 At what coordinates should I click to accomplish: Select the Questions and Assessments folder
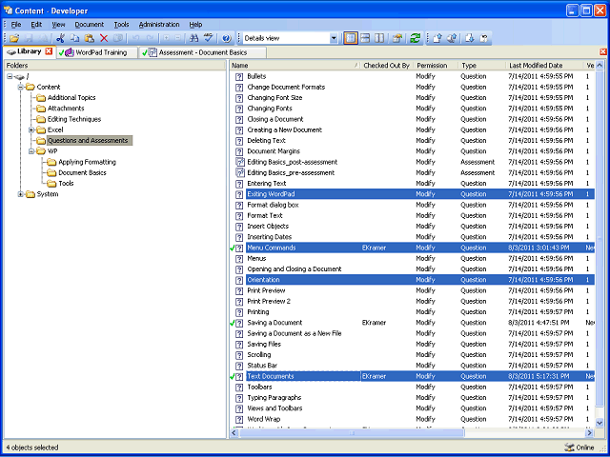pos(90,141)
